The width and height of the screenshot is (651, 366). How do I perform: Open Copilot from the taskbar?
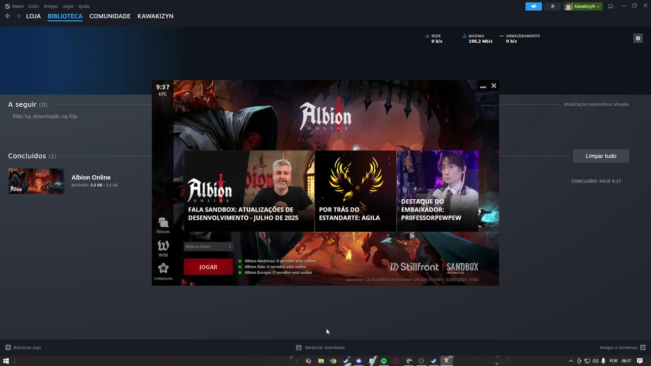[x=308, y=361]
